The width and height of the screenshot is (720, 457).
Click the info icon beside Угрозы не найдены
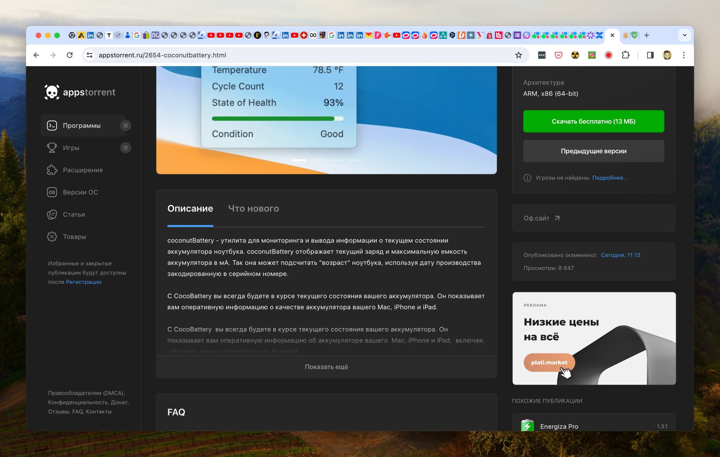tap(527, 178)
